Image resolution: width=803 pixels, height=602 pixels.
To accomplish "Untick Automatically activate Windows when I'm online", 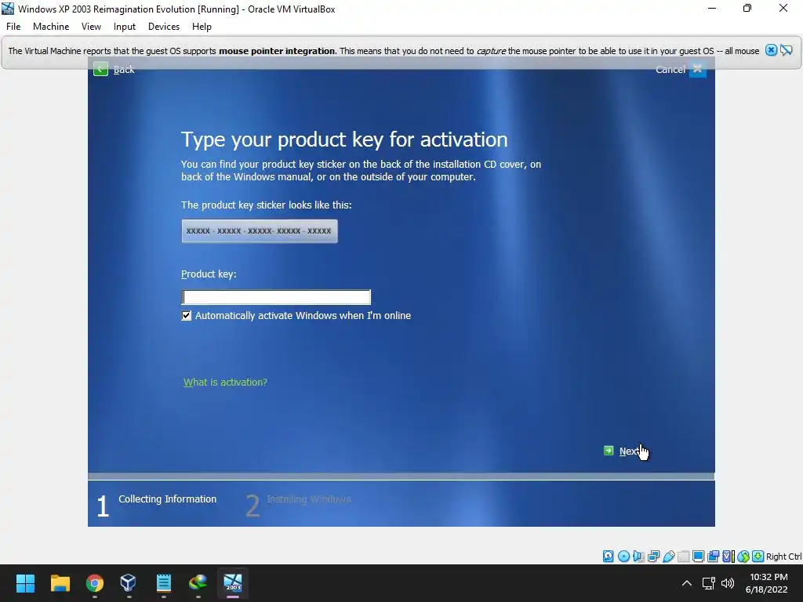I will click(x=187, y=315).
